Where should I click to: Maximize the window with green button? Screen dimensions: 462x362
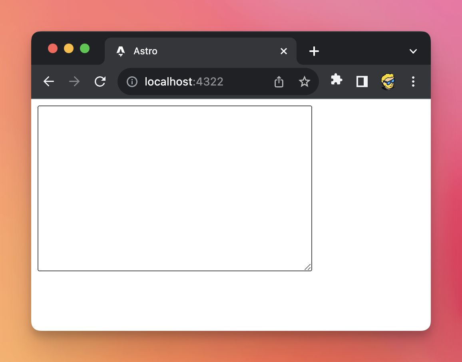click(85, 48)
